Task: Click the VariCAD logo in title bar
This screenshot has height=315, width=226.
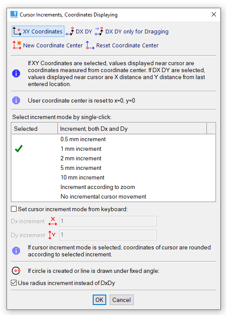Action: [14, 14]
